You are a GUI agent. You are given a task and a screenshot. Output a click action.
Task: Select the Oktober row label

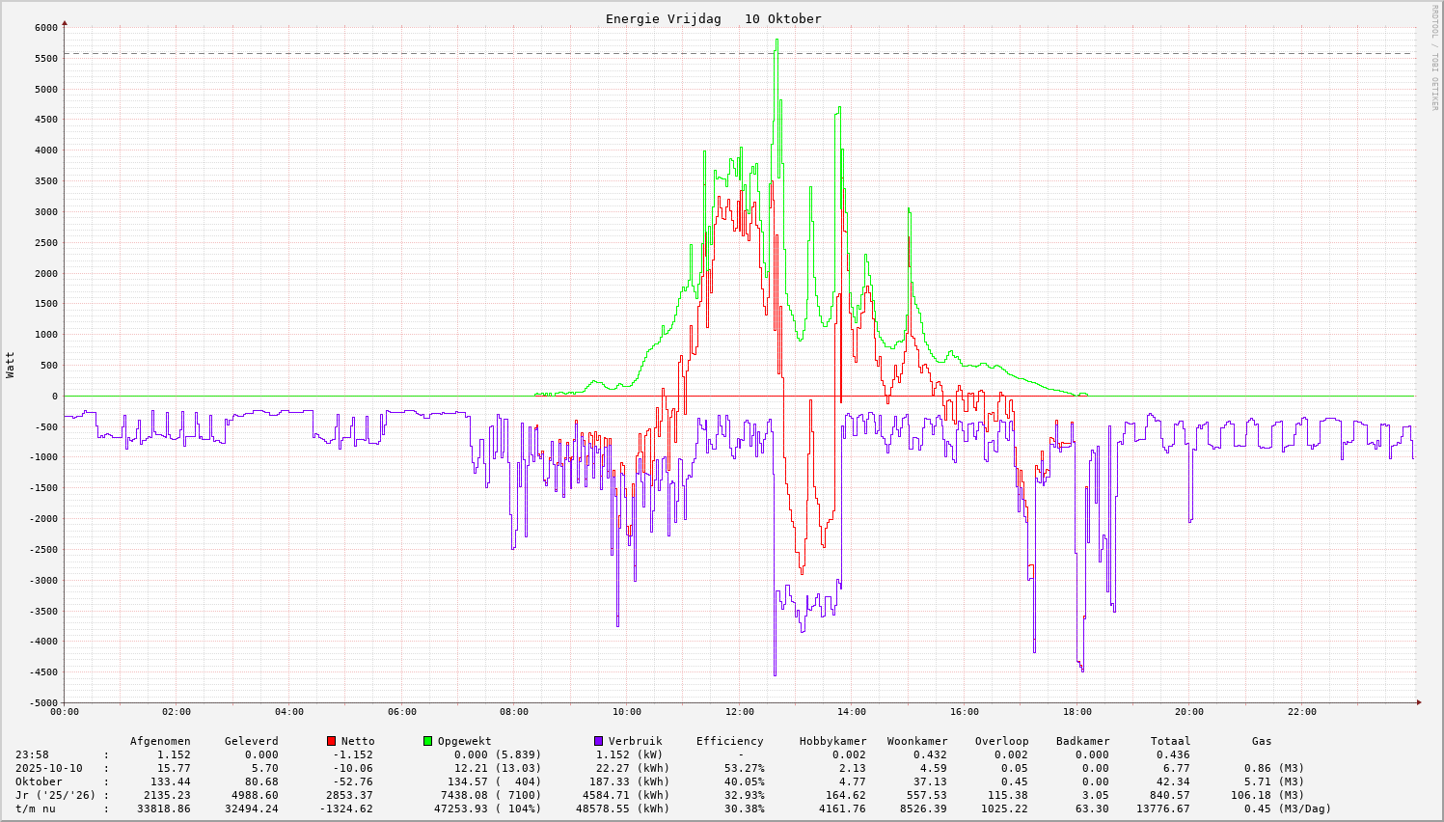coord(39,781)
